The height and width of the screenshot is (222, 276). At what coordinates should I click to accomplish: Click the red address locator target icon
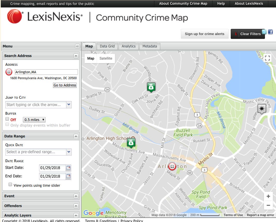click(9, 72)
